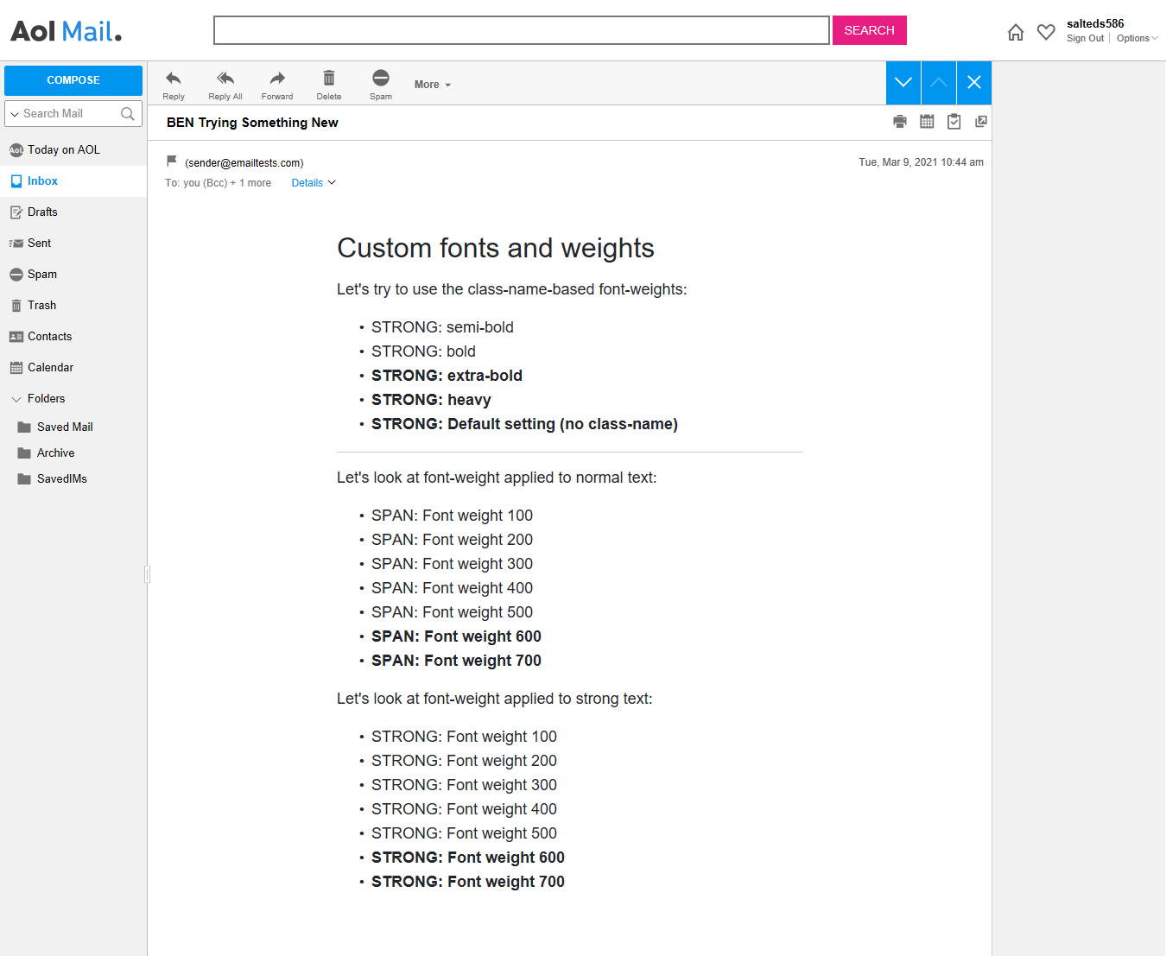Go to the Inbox folder
Image resolution: width=1166 pixels, height=956 pixels.
[42, 181]
